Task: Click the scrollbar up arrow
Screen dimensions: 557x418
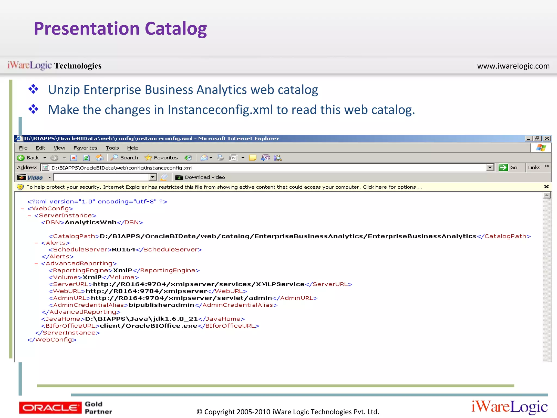Action: pyautogui.click(x=547, y=195)
